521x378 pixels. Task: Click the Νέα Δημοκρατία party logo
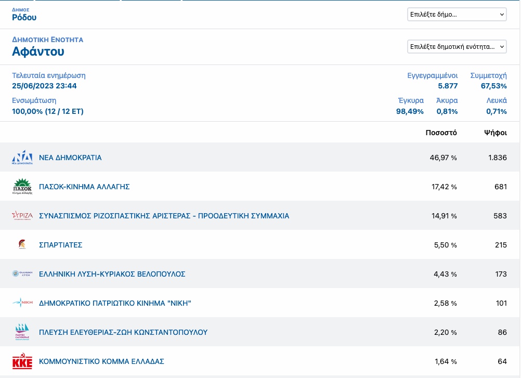pos(22,158)
